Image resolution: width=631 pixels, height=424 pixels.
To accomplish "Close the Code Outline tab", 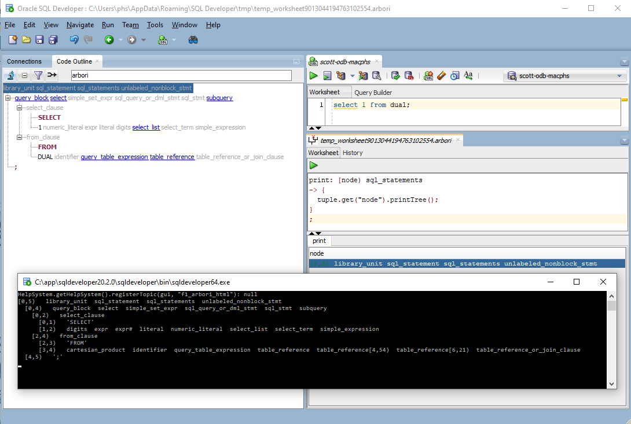I will click(97, 61).
